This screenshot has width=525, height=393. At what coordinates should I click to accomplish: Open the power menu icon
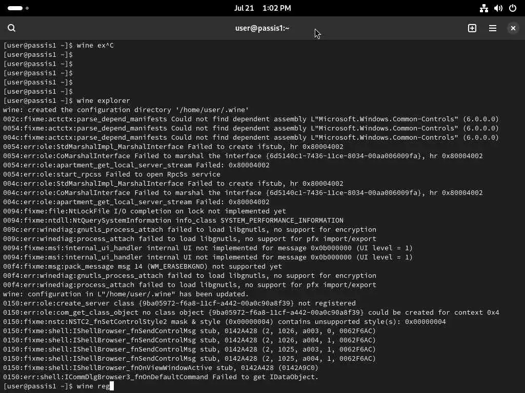click(x=513, y=8)
